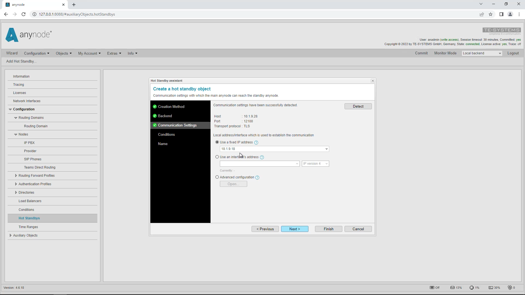This screenshot has height=295, width=525.
Task: Open the Extras menu
Action: click(114, 53)
